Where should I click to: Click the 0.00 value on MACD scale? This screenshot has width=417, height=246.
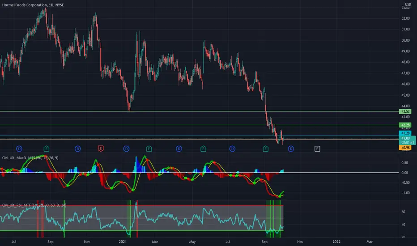(x=405, y=173)
